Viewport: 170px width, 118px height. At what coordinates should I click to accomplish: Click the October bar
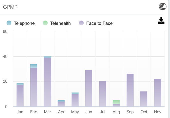[144, 99]
